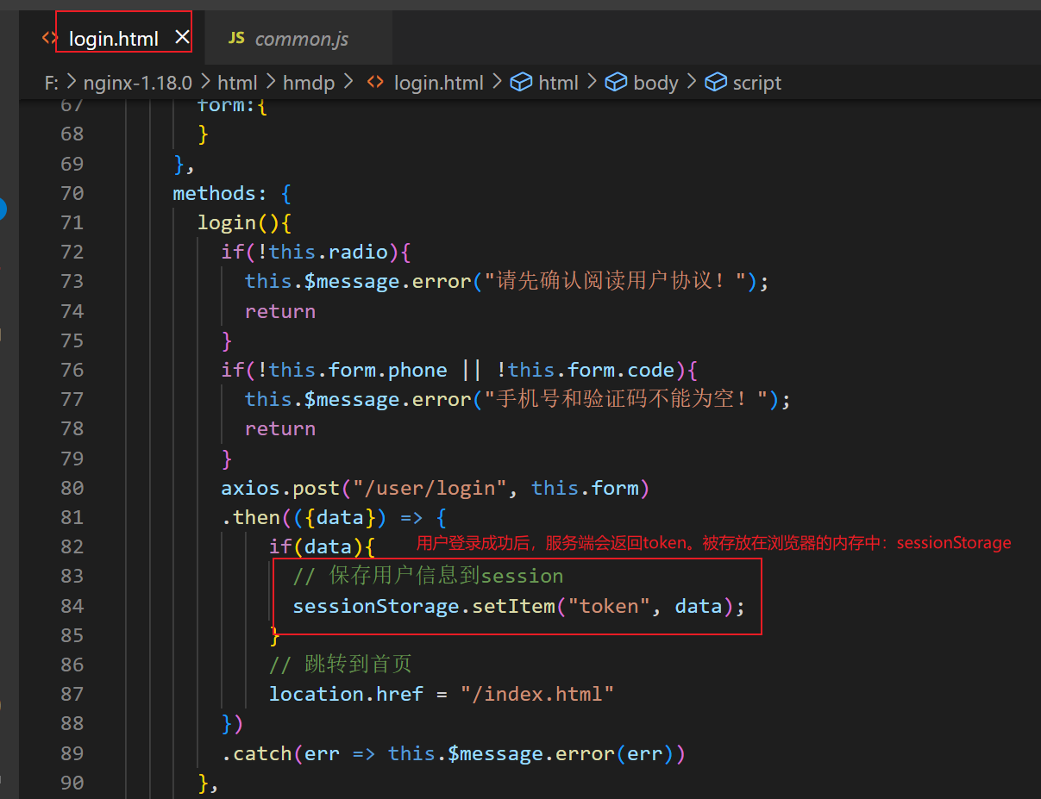Click the HTML file icon on login.html tab
This screenshot has width=1041, height=799.
tap(50, 39)
